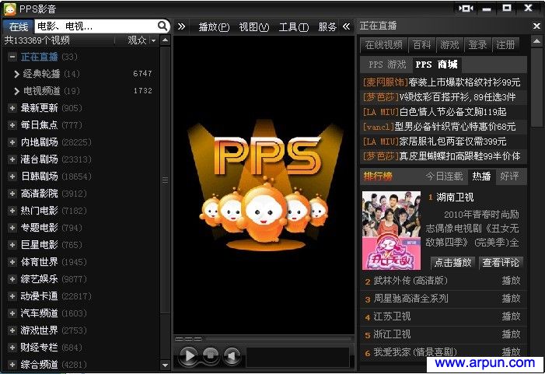The width and height of the screenshot is (545, 374).
Task: Expand the 日韩剧场 category
Action: point(12,177)
